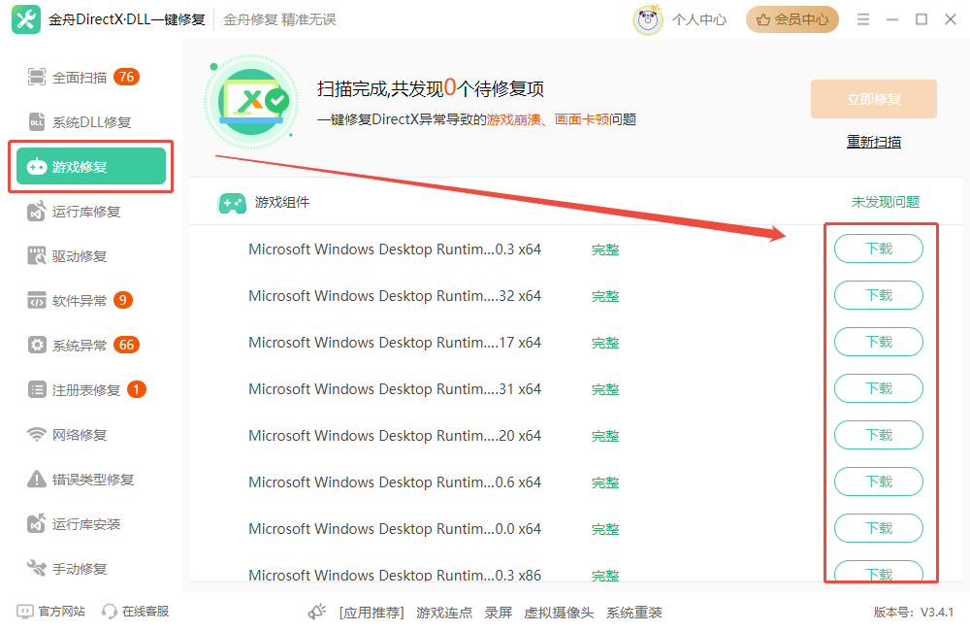The height and width of the screenshot is (631, 970).
Task: Click the 金舟 app logo icon
Action: tap(26, 19)
